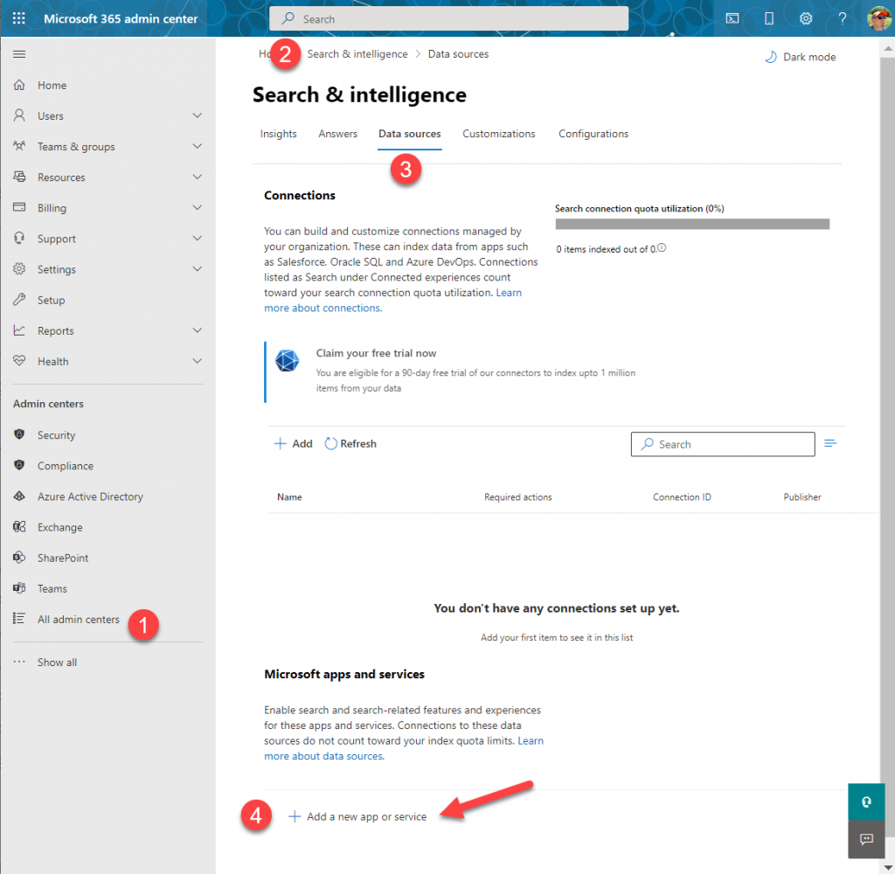Click info icon next to items indexed
The image size is (895, 874).
click(662, 247)
